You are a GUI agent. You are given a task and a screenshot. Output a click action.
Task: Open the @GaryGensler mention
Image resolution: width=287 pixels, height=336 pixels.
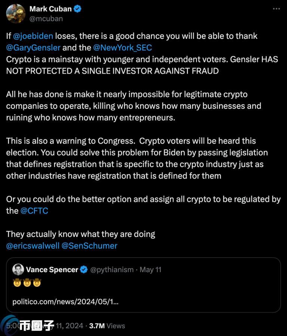(33, 47)
